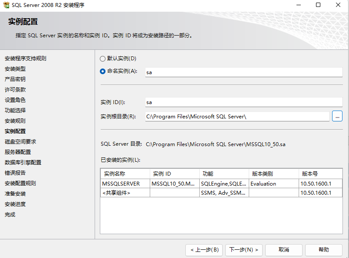Select 安装配置规则 step in sidebar
Viewport: 349px width, 258px height.
click(x=20, y=183)
